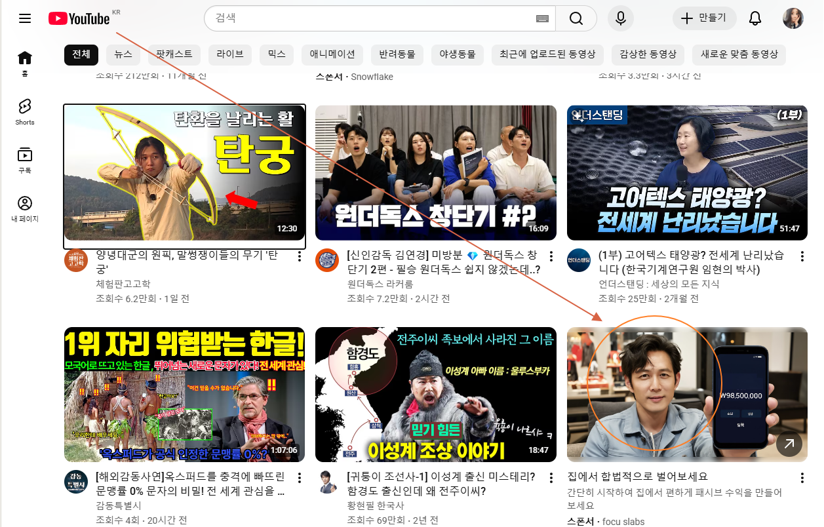The width and height of the screenshot is (824, 527).
Task: Click 감동특별시 channel avatar
Action: 76,482
